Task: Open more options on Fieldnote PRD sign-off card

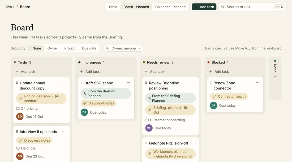Action: pos(193,143)
